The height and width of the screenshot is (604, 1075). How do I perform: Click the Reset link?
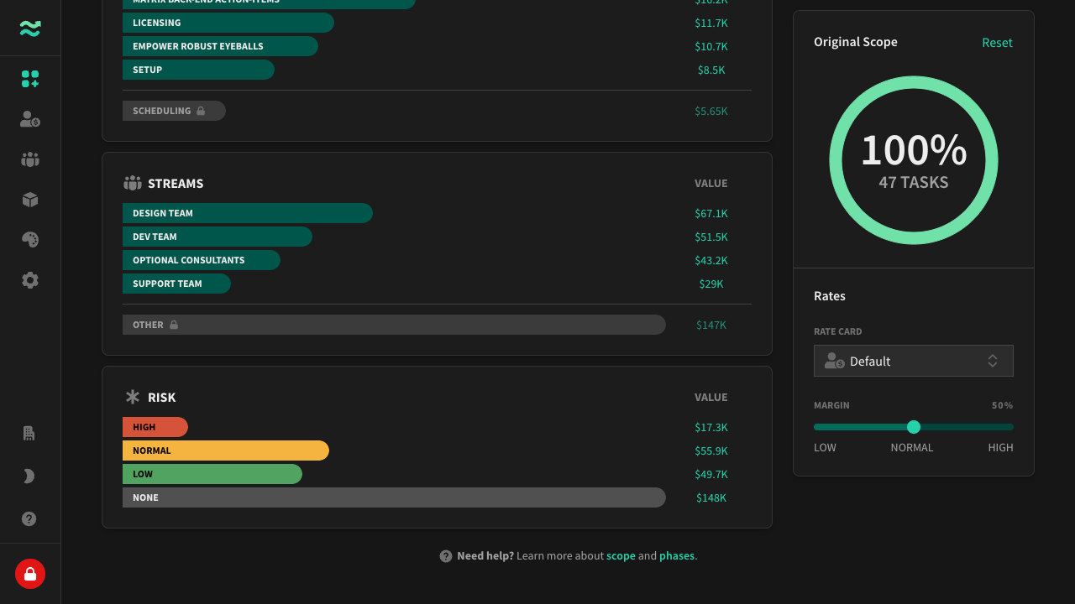click(997, 43)
